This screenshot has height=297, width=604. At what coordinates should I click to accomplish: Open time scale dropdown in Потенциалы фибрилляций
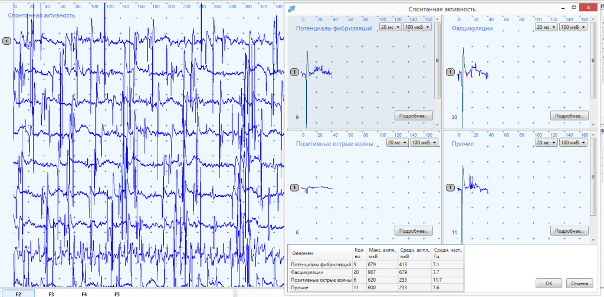coord(390,27)
